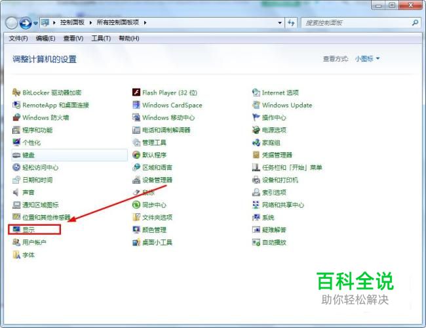426x328 pixels.
Task: Open the 凭据管理器 link
Action: click(x=277, y=155)
